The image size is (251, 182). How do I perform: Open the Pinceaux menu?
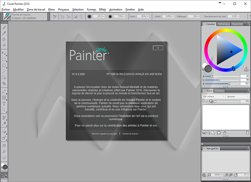64,10
